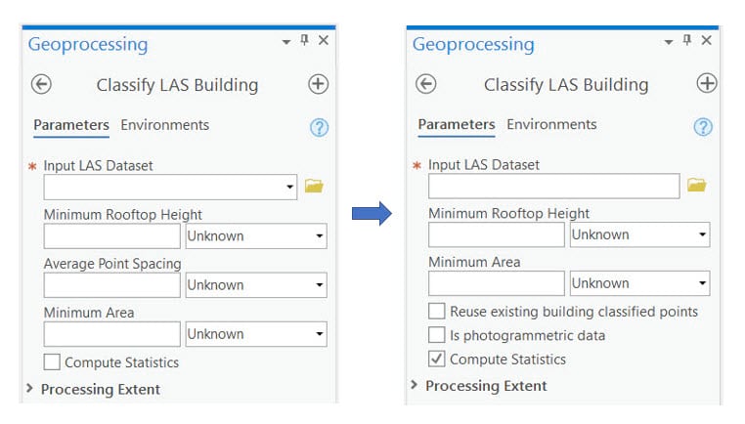Select Parameters tab in right pane
Viewport: 745px width, 424px height.
coord(456,125)
